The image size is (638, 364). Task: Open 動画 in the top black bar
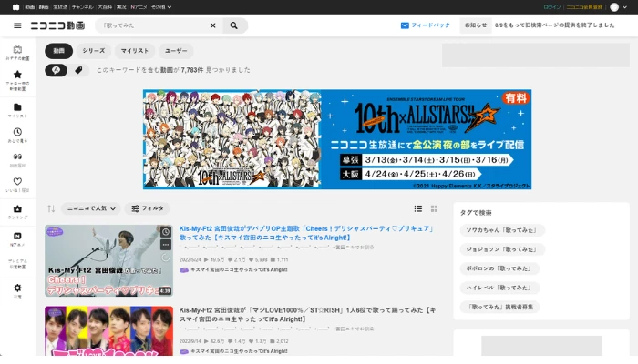pos(30,7)
